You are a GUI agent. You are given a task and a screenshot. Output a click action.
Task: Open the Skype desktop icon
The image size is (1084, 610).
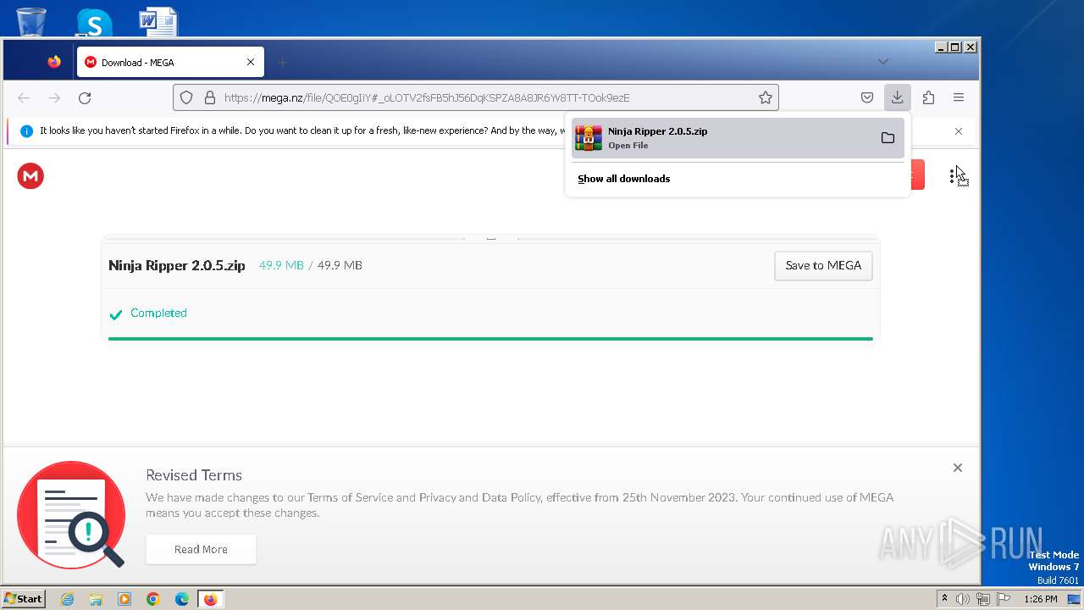point(94,22)
